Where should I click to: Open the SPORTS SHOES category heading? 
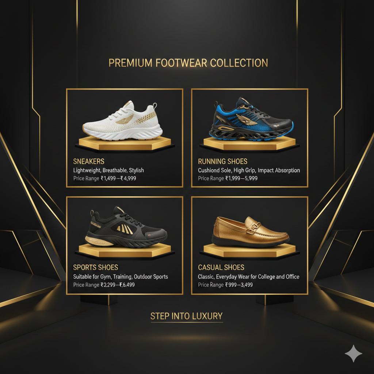96,267
